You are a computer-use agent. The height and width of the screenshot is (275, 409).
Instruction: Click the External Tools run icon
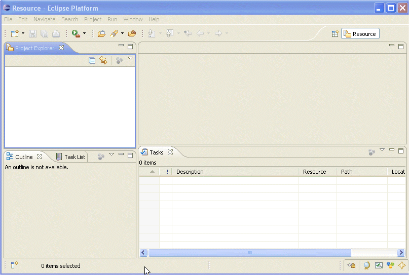tap(76, 33)
